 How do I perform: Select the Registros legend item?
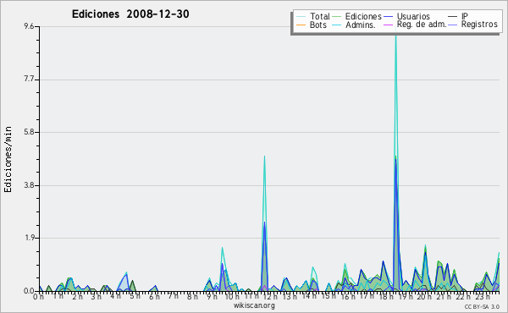(x=473, y=25)
